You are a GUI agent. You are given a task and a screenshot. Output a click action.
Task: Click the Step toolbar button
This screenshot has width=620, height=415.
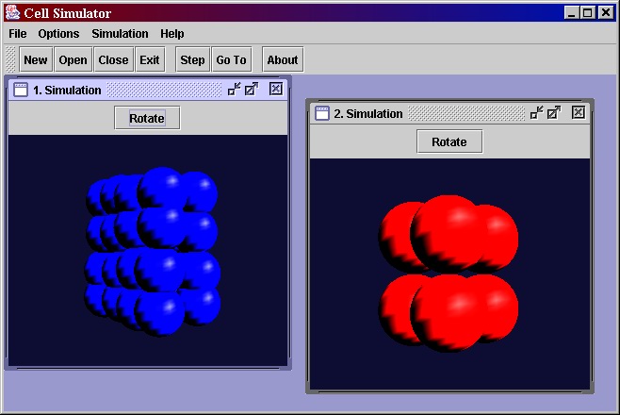[x=192, y=59]
